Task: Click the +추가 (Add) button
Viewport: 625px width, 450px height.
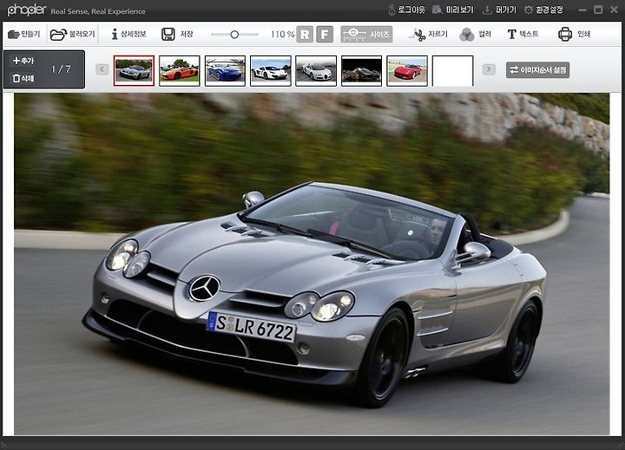Action: tap(23, 61)
